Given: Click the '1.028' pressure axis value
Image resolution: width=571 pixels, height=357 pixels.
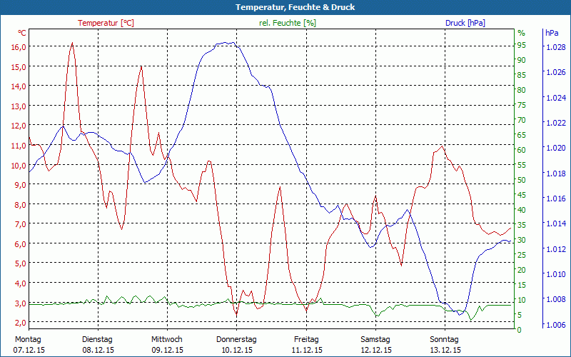Looking at the screenshot, I should click(x=555, y=47).
